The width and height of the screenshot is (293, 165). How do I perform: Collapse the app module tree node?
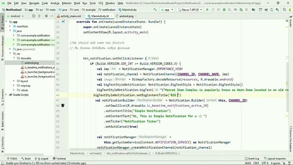[x=7, y=22]
